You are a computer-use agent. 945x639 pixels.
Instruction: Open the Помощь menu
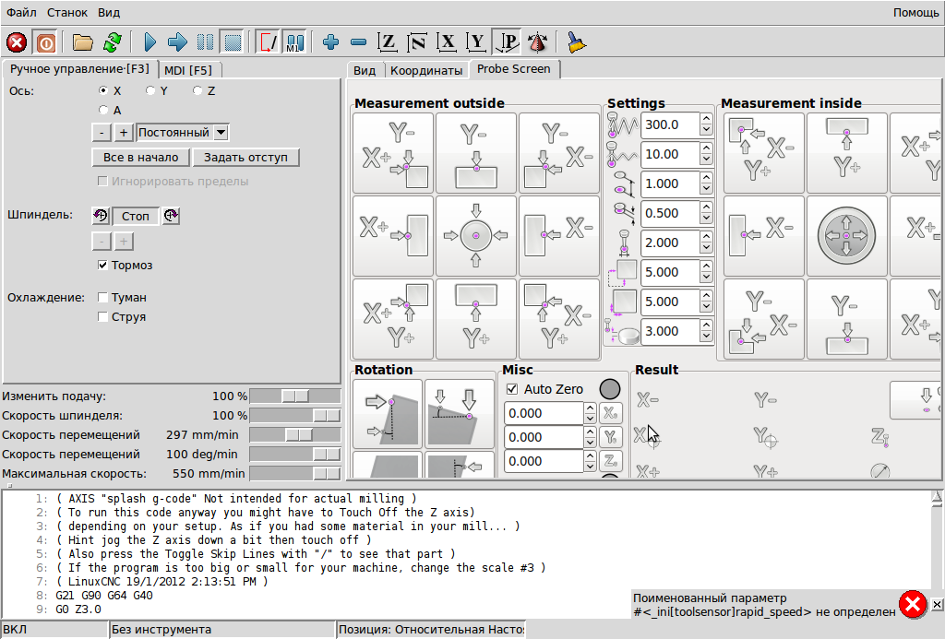point(915,12)
